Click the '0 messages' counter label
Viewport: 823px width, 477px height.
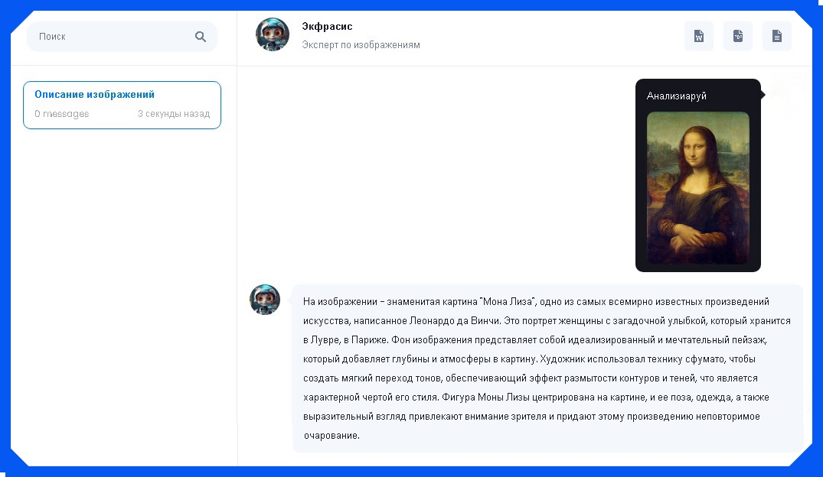point(61,114)
